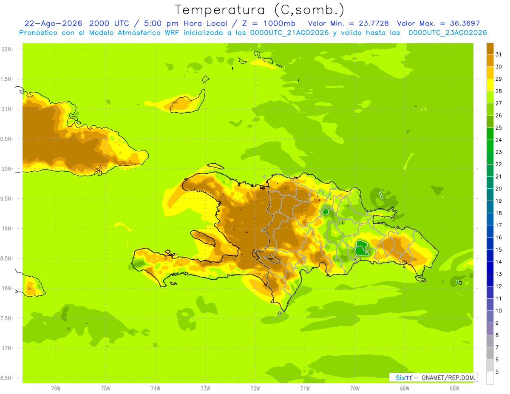The height and width of the screenshot is (394, 510).
Task: Click the 20N latitude axis label
Action: [x=6, y=169]
